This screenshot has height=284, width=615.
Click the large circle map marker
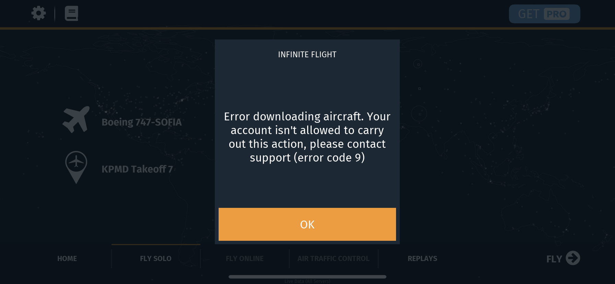[419, 114]
